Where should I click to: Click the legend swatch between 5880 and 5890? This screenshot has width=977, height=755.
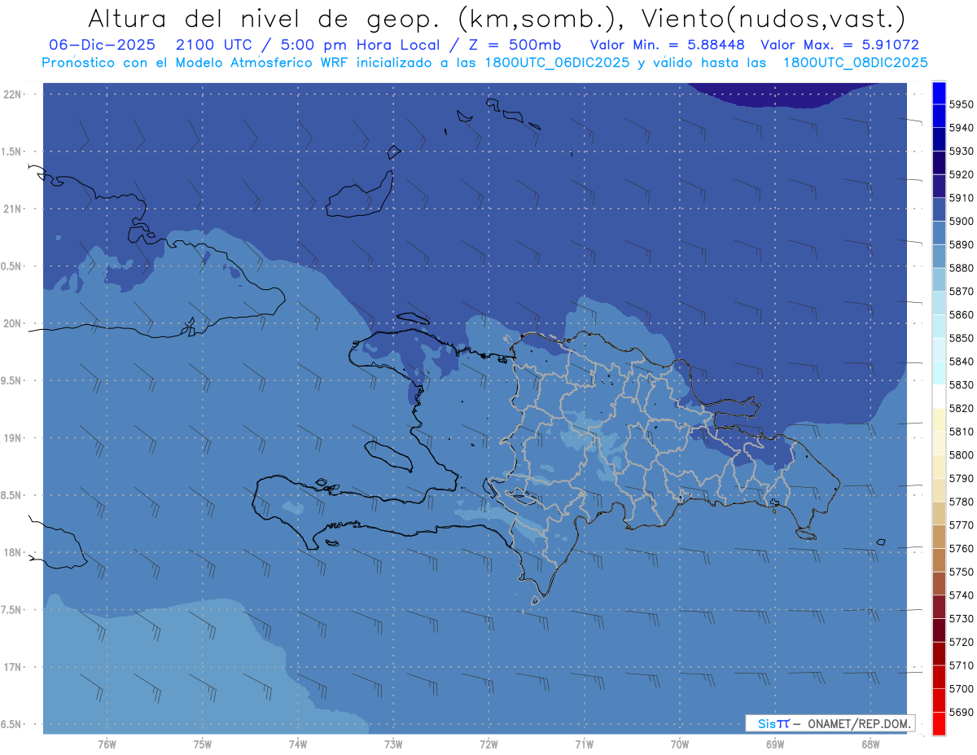click(x=939, y=256)
